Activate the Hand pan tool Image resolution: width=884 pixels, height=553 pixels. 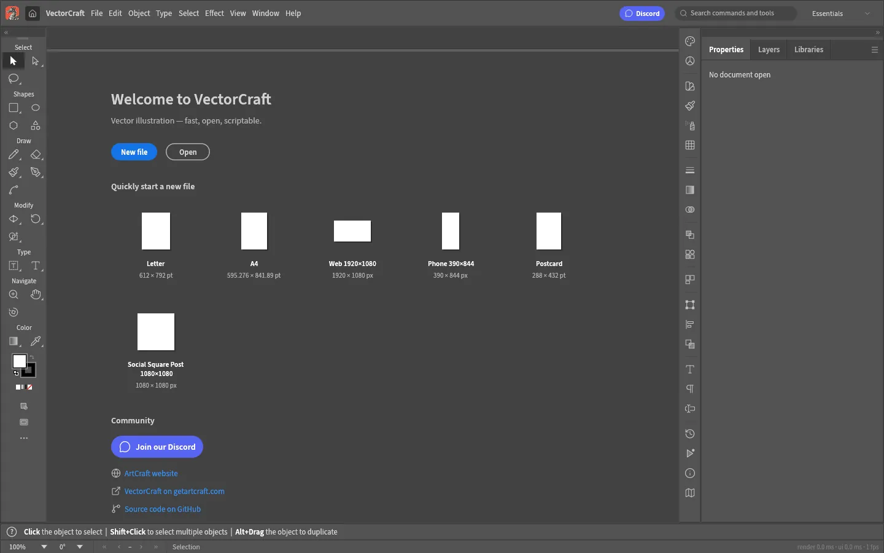point(36,295)
